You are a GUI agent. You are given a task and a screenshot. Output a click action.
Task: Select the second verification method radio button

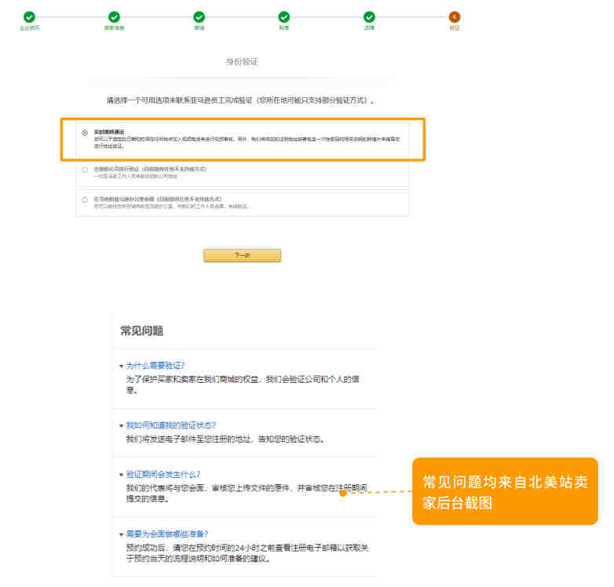[85, 170]
